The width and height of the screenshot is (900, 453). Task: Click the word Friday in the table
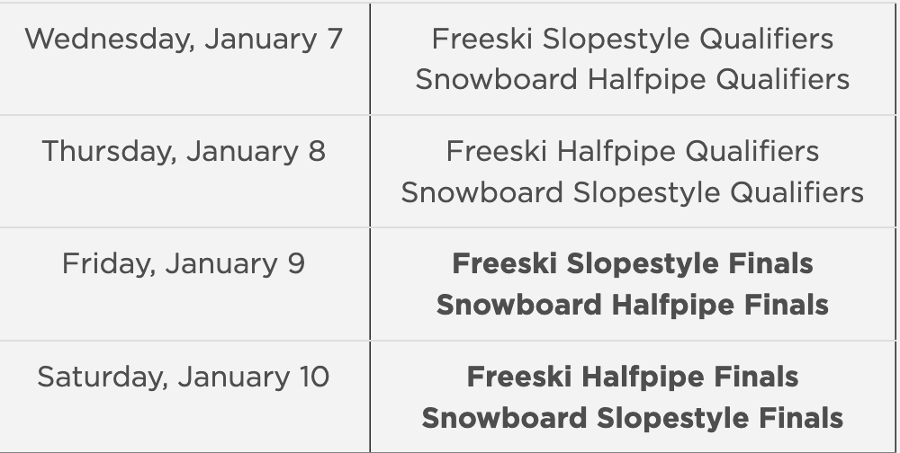pyautogui.click(x=104, y=264)
